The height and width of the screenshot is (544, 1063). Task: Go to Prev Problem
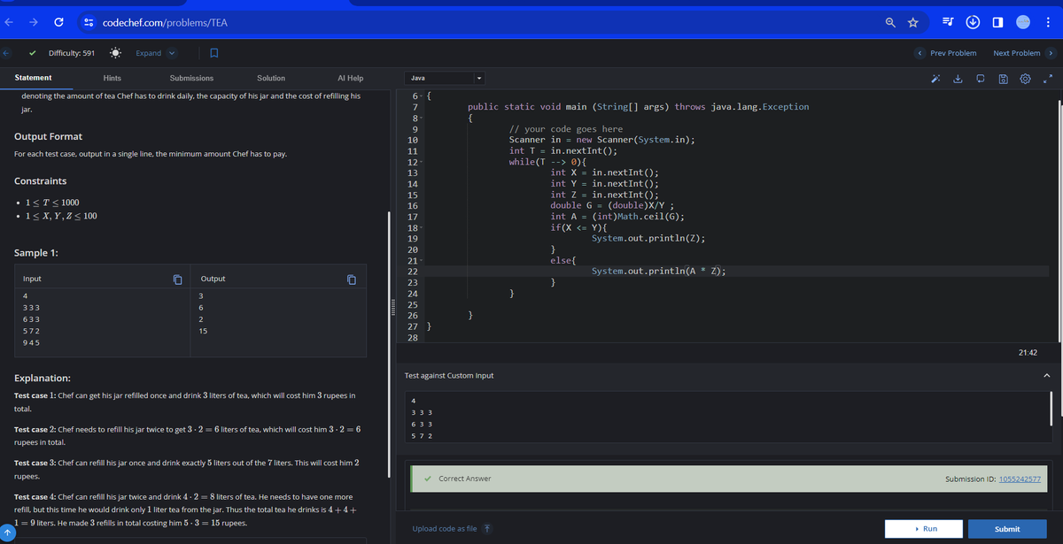946,53
